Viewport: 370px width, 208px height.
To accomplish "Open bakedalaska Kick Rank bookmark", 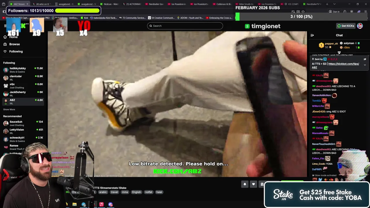I will (x=103, y=18).
